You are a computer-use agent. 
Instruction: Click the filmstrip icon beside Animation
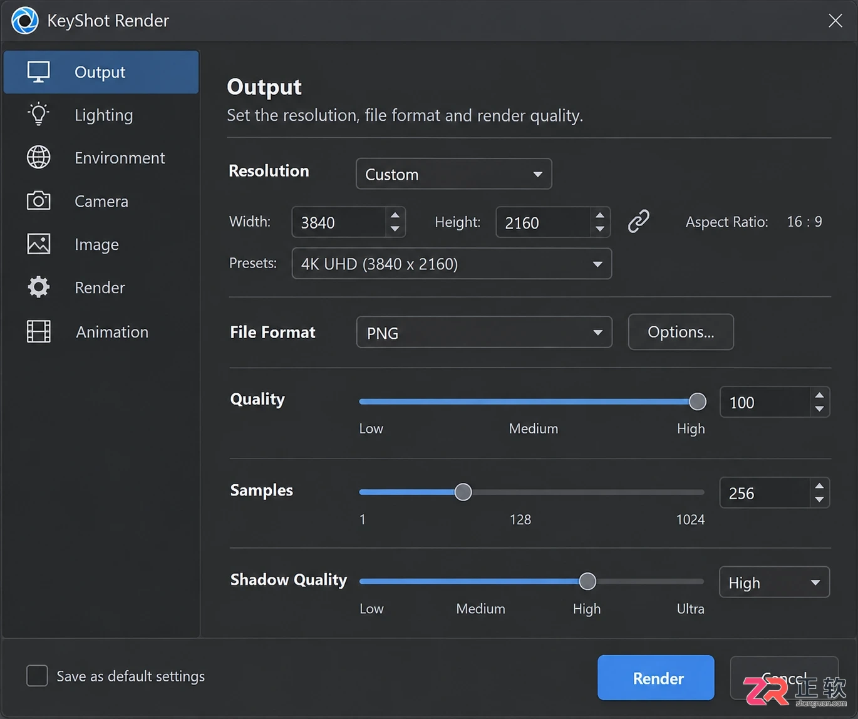pos(38,331)
